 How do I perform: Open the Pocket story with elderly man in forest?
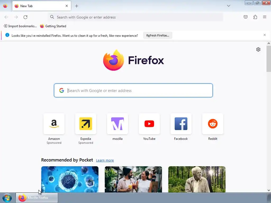point(197,179)
